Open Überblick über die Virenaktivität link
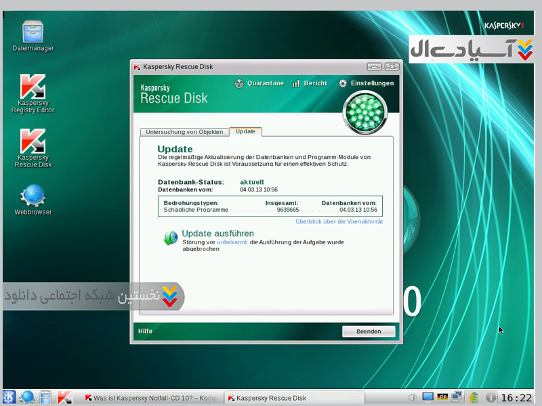 (339, 221)
